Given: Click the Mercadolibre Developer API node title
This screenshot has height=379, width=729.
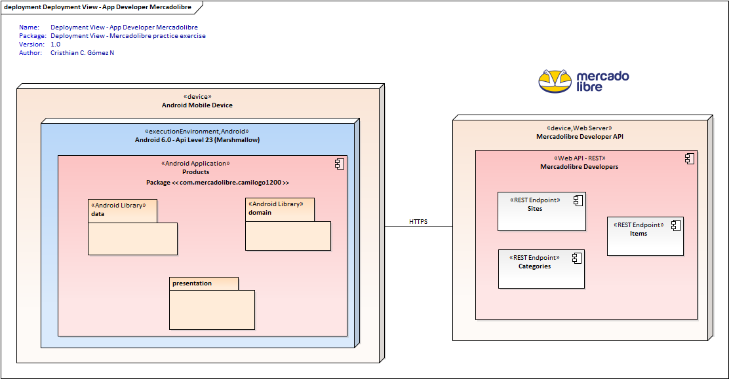Looking at the screenshot, I should point(580,137).
